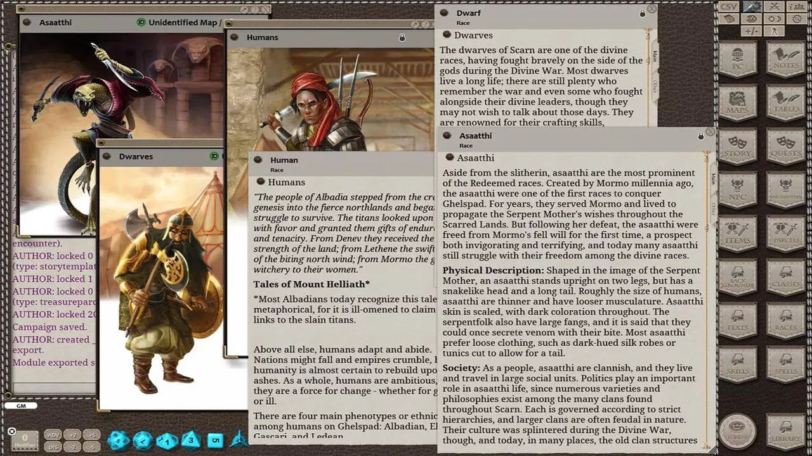This screenshot has width=812, height=456.
Task: Open the Backgrounds sidebar button
Action: click(737, 277)
